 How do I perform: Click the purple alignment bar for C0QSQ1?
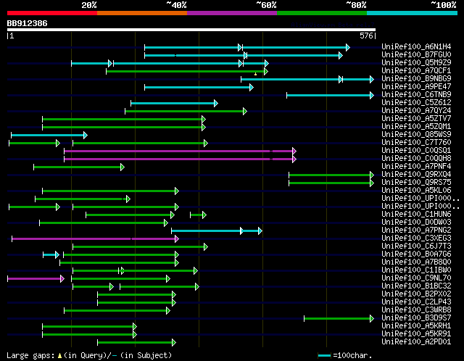coord(181,152)
